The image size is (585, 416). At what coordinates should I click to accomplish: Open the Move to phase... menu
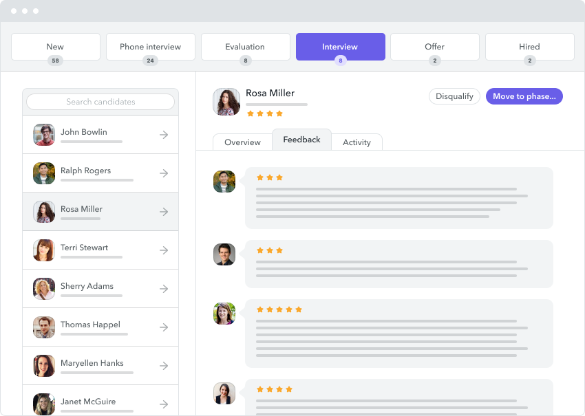(x=524, y=96)
